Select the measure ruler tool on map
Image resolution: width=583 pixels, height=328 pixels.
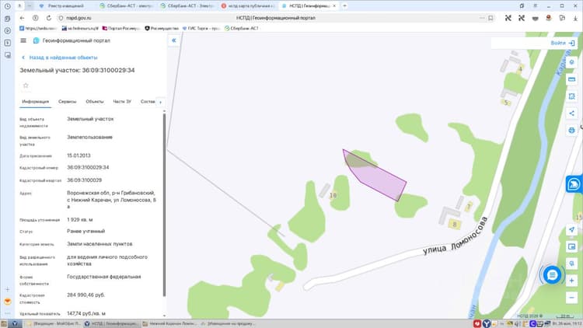point(571,79)
